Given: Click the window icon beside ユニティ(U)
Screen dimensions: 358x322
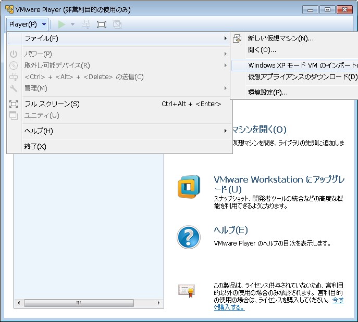Looking at the screenshot, I should click(14, 115).
